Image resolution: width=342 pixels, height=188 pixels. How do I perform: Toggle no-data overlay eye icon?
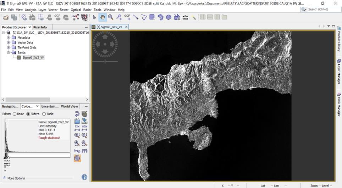point(24,17)
